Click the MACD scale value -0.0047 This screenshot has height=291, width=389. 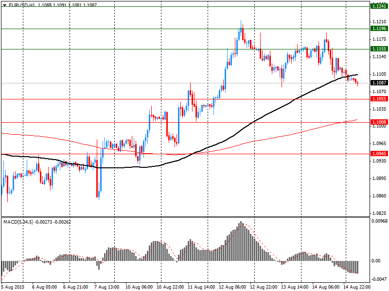coord(380,279)
